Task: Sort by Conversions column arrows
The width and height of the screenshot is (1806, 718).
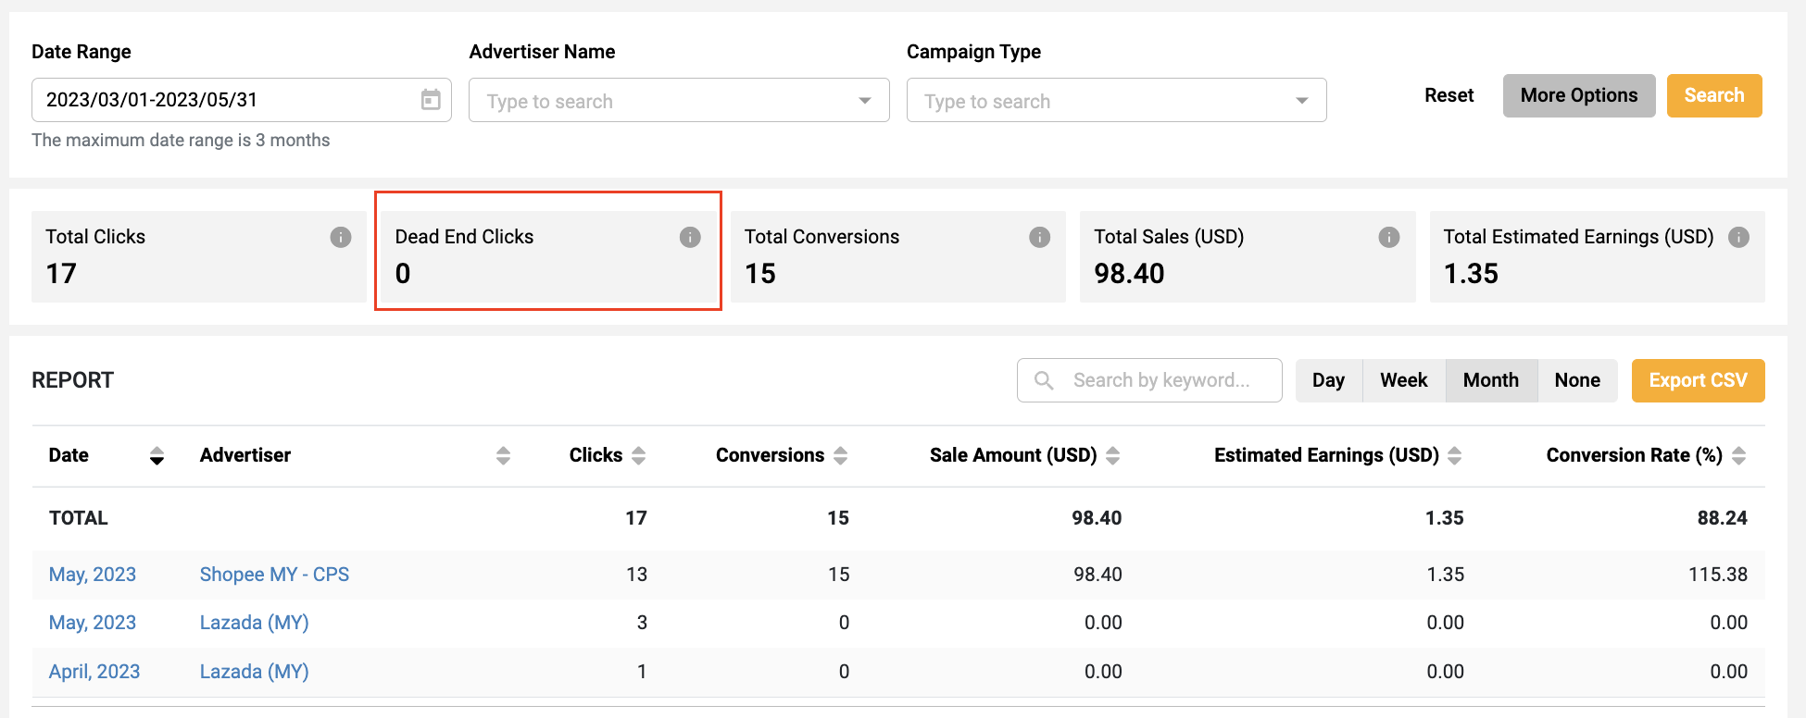Action: [840, 455]
